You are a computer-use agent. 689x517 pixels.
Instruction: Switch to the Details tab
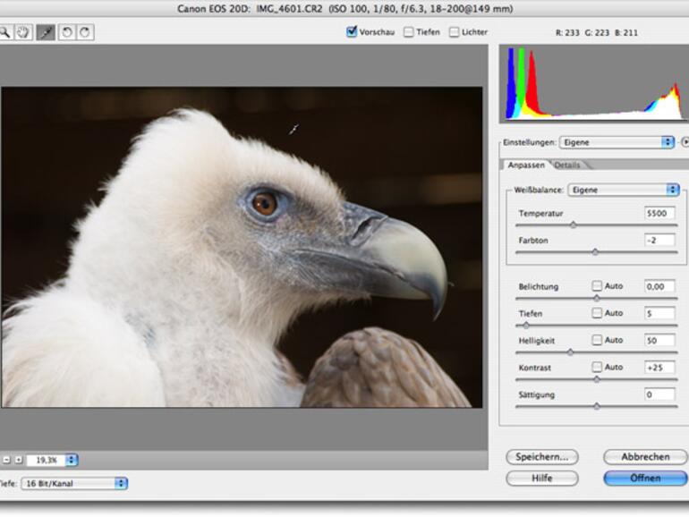click(567, 165)
